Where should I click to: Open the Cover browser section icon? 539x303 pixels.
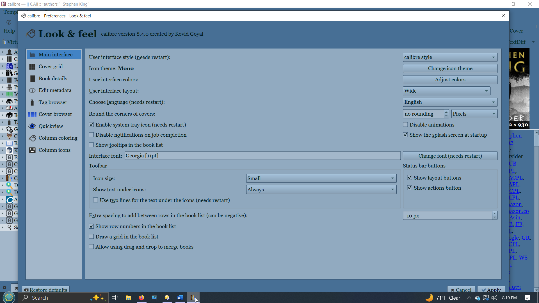click(32, 114)
